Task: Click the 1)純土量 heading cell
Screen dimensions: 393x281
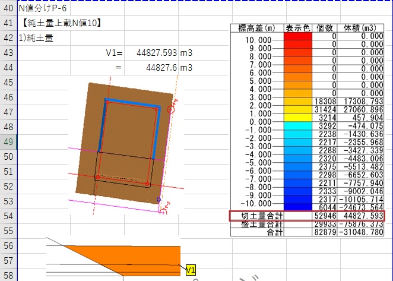Action: coord(37,38)
